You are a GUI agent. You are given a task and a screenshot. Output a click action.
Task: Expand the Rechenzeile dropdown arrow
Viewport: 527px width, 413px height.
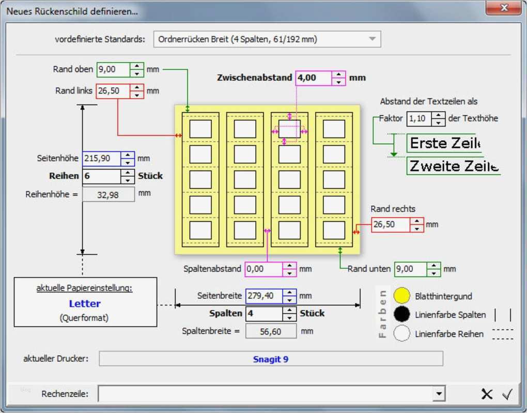(439, 393)
